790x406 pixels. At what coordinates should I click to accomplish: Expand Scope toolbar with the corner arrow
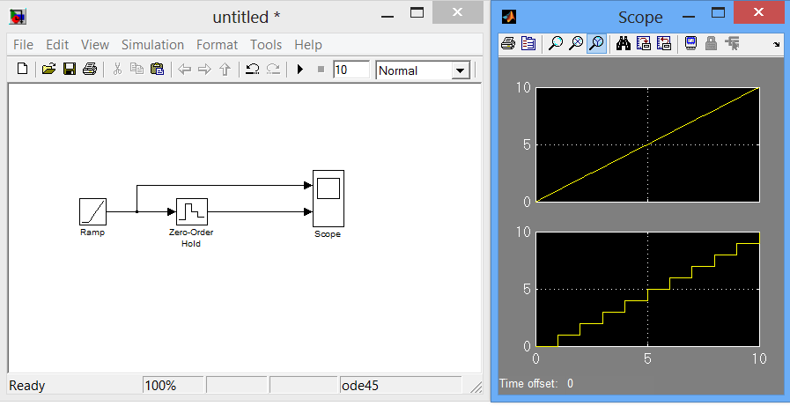(x=777, y=45)
